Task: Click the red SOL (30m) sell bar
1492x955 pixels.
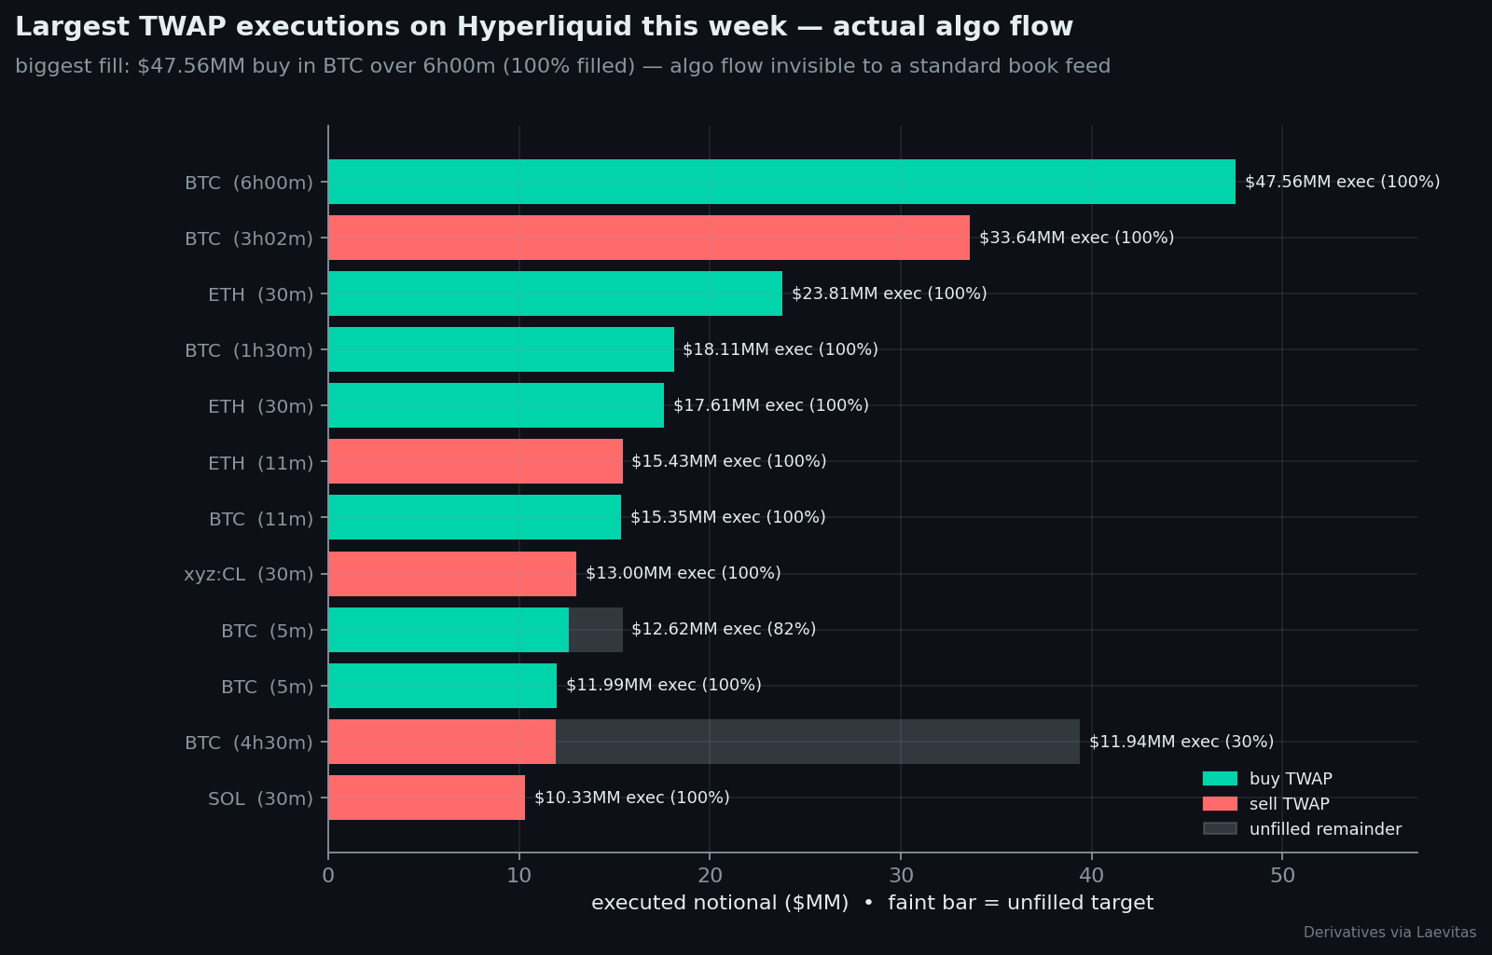Action: pos(426,798)
